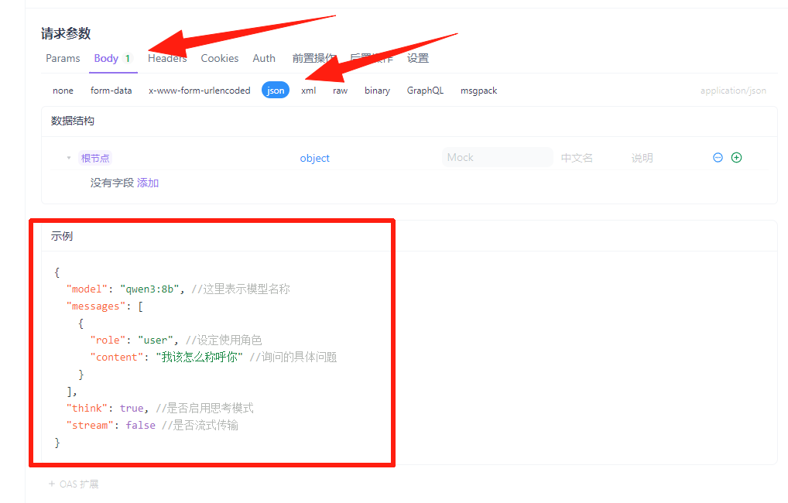Click the //设定使用角色 comment
The height and width of the screenshot is (503, 788).
224,340
